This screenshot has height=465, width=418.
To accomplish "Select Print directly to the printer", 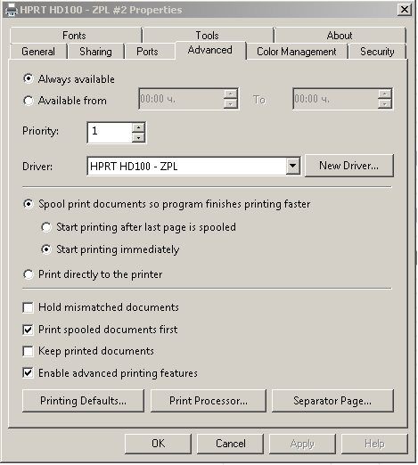I will tap(29, 274).
